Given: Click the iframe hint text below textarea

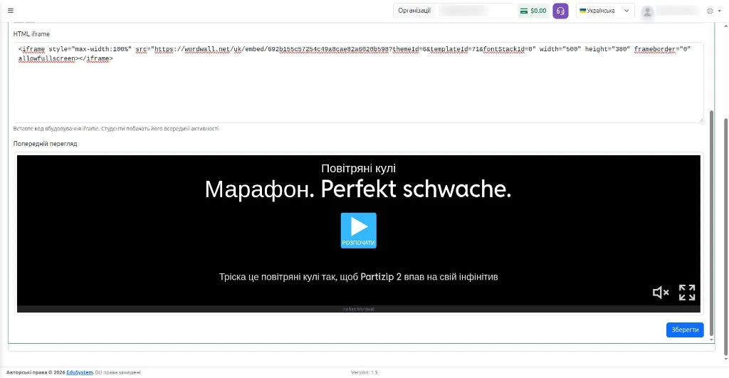Looking at the screenshot, I should click(116, 129).
